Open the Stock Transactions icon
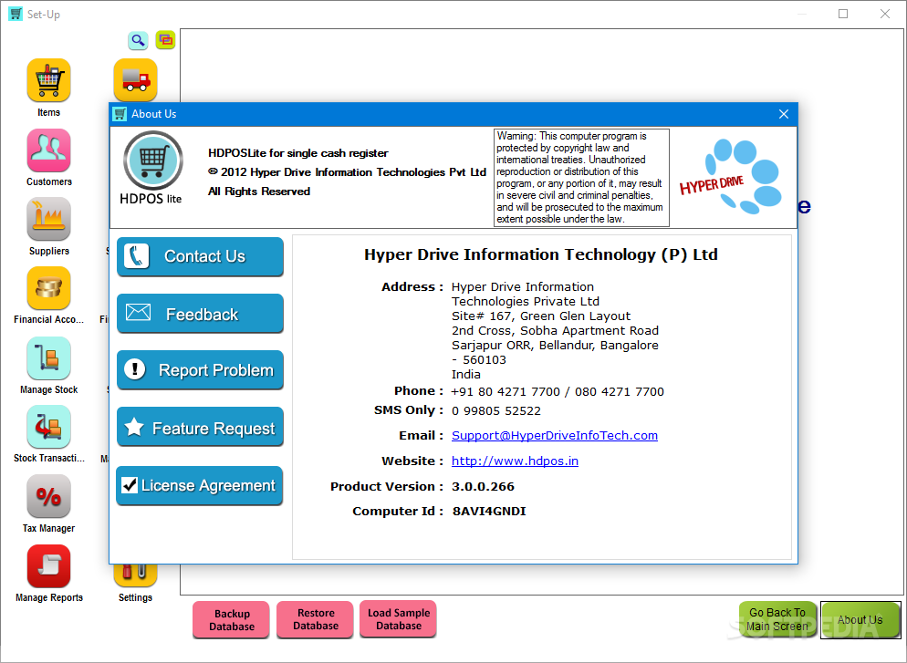This screenshot has width=907, height=663. 48,427
